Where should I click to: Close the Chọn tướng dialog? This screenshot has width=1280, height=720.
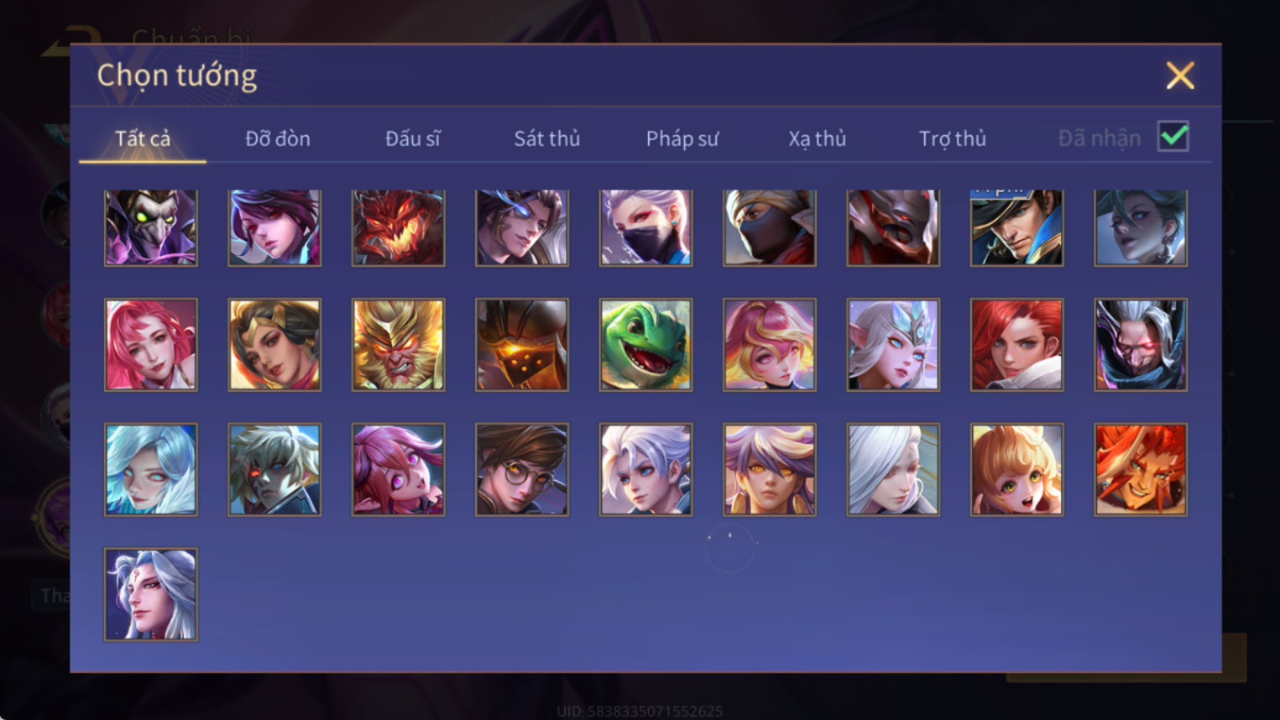click(x=1180, y=76)
